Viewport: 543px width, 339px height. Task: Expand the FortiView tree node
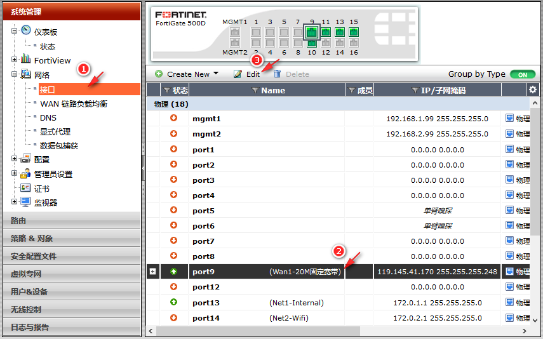pyautogui.click(x=14, y=59)
